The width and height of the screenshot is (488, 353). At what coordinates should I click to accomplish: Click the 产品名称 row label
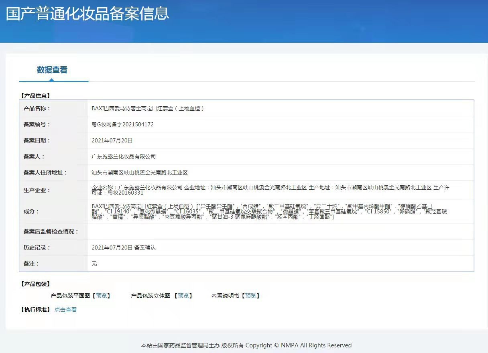[x=37, y=108]
